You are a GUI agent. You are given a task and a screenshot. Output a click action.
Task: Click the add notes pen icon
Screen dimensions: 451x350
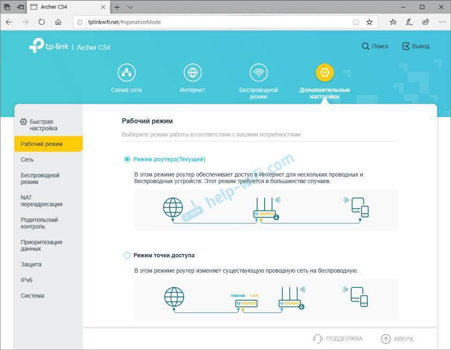pos(409,22)
